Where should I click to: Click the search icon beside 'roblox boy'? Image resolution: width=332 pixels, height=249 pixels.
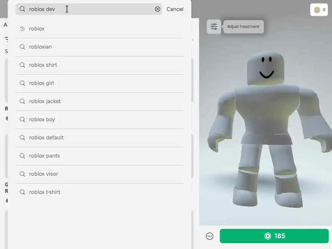coord(22,120)
